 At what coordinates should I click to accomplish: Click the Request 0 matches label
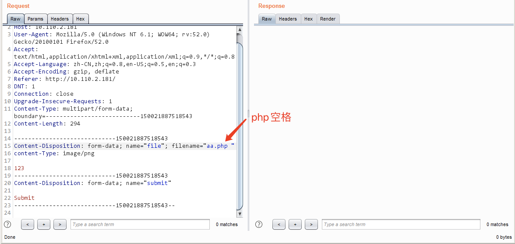click(x=227, y=224)
